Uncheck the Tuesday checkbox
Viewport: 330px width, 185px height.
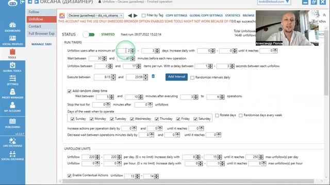(x=112, y=119)
